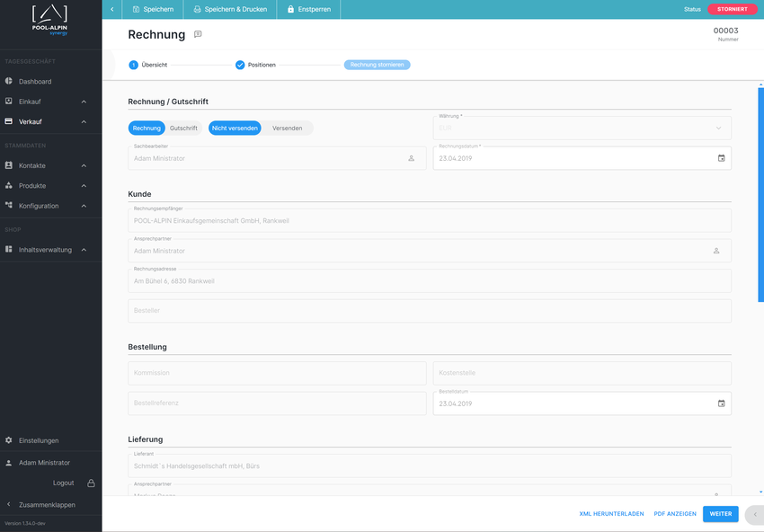
Task: Select the Nicht versenden option
Action: [x=235, y=129]
